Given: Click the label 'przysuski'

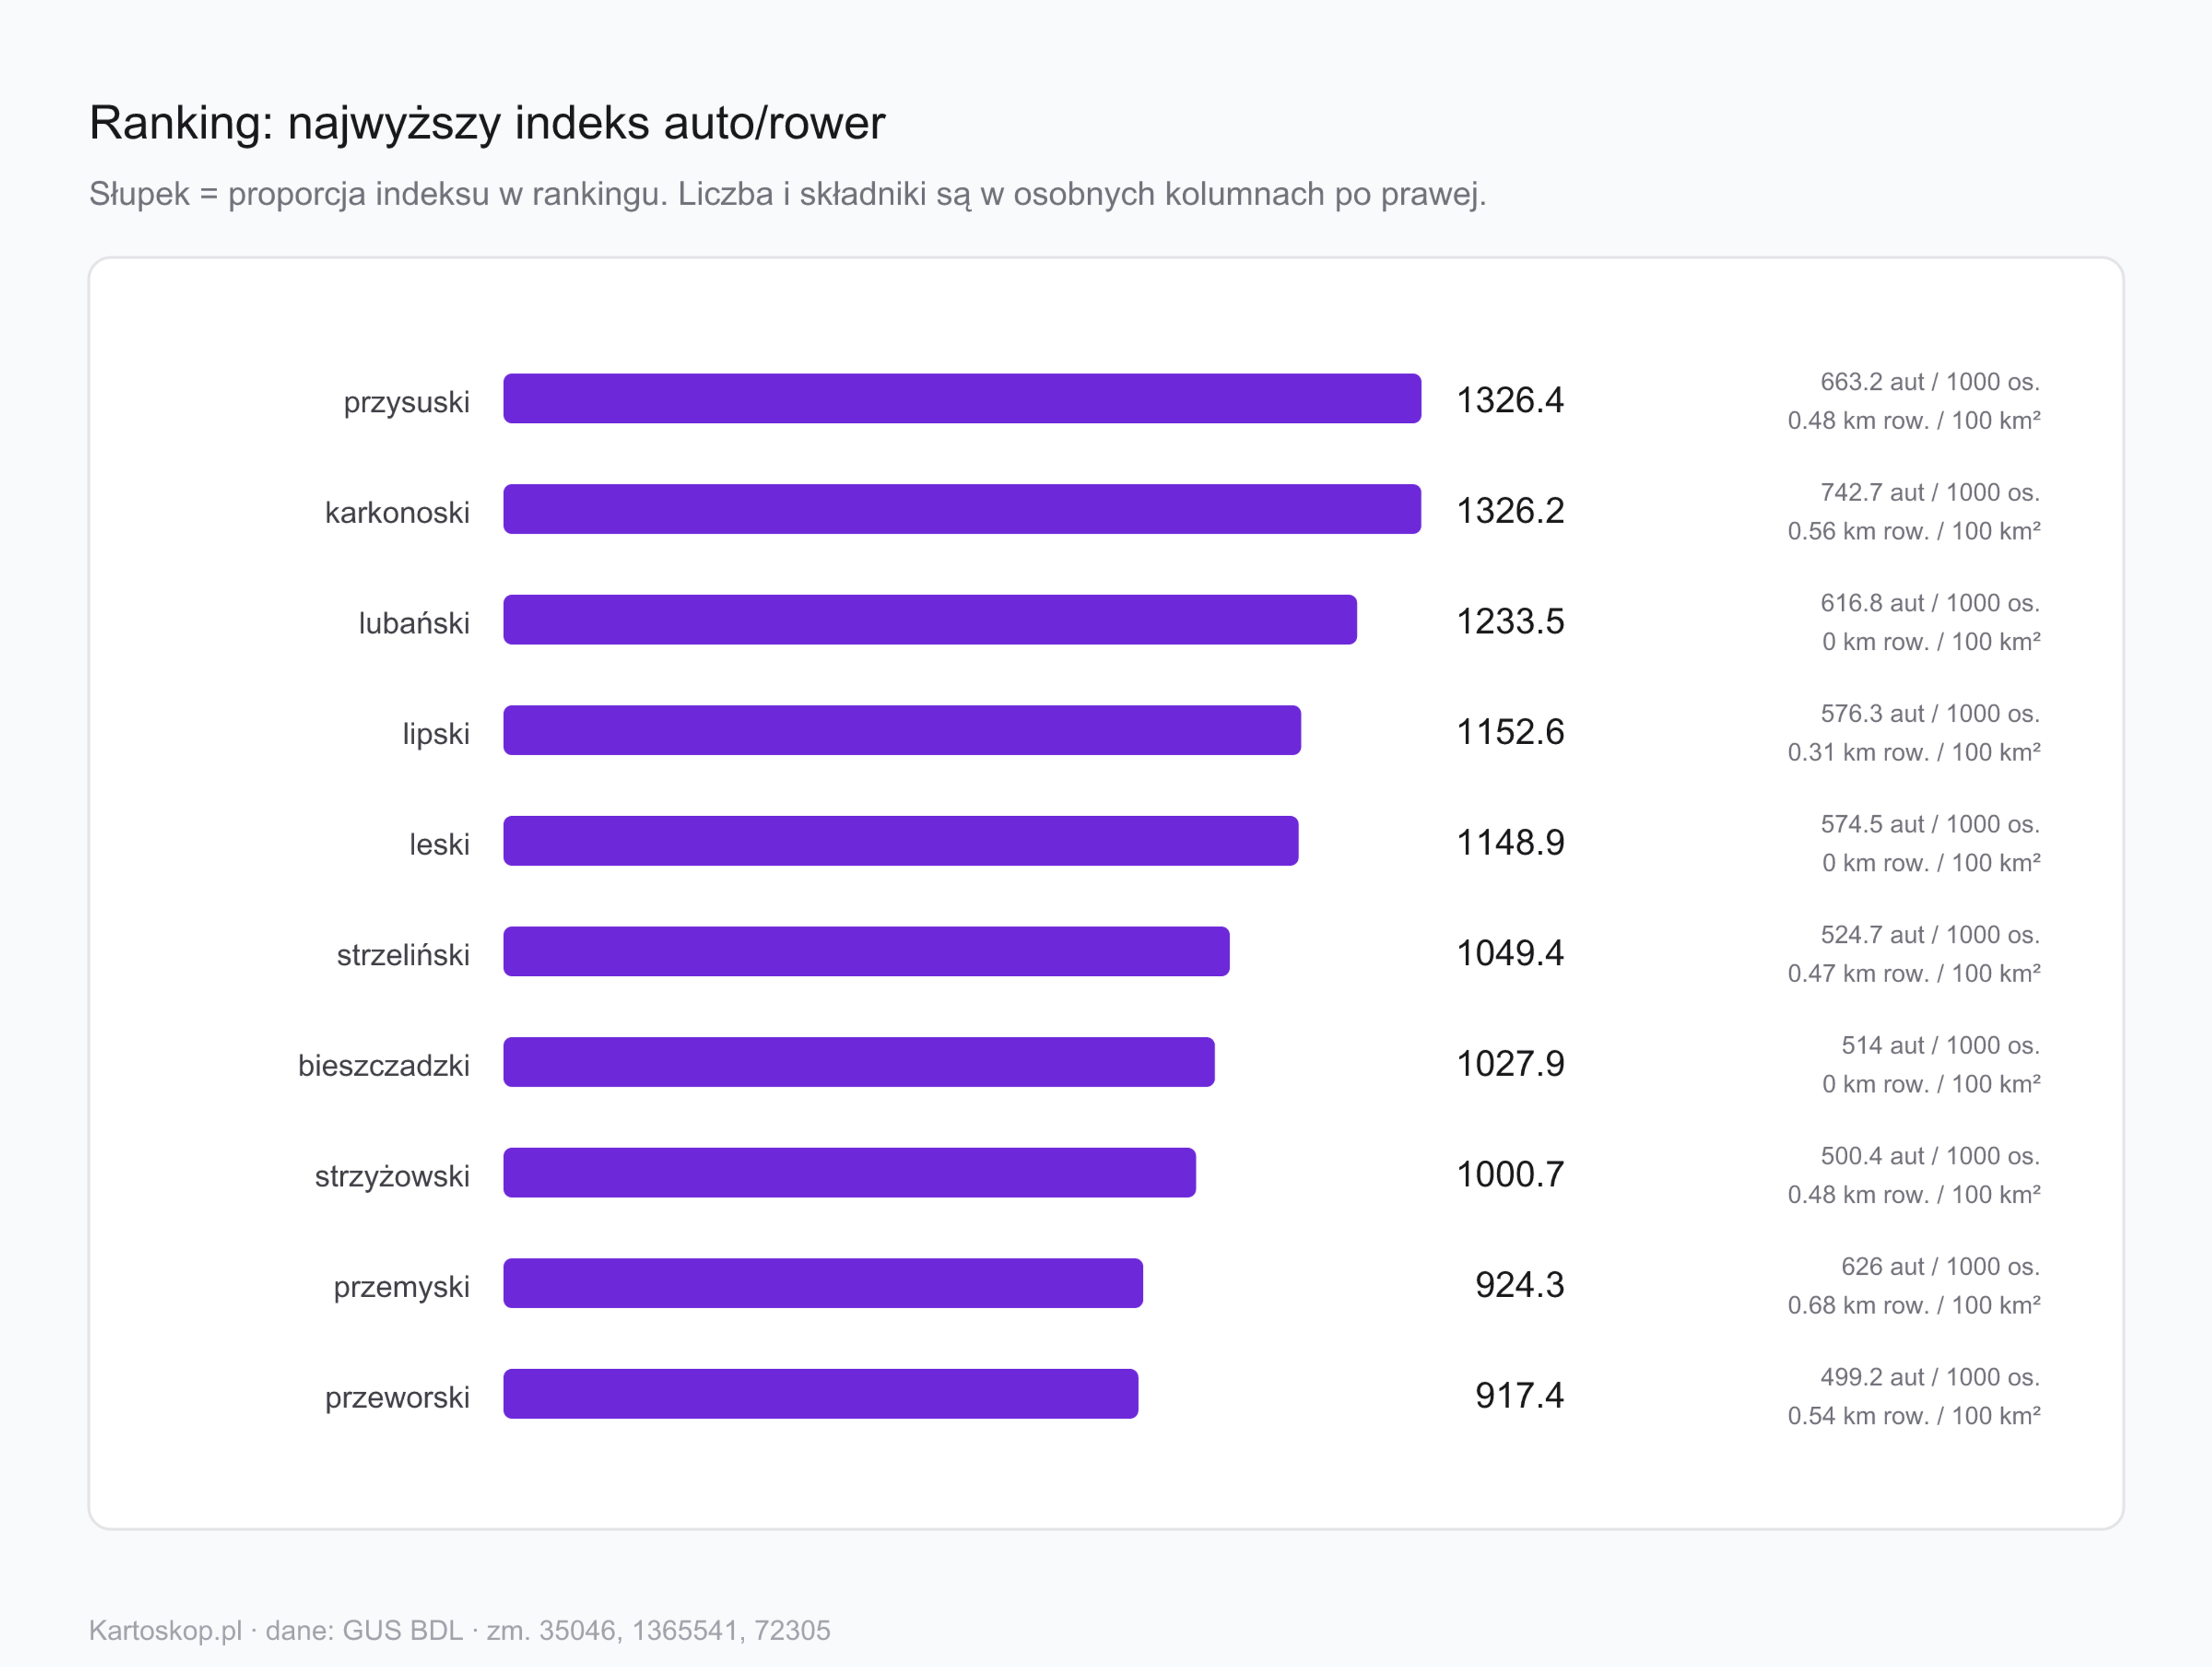Looking at the screenshot, I should click(406, 402).
